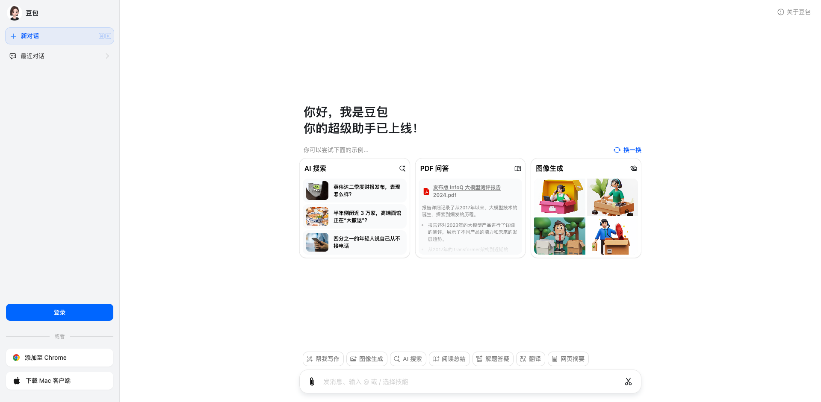Click the thumbnail of the 英伟达 news item

point(317,191)
